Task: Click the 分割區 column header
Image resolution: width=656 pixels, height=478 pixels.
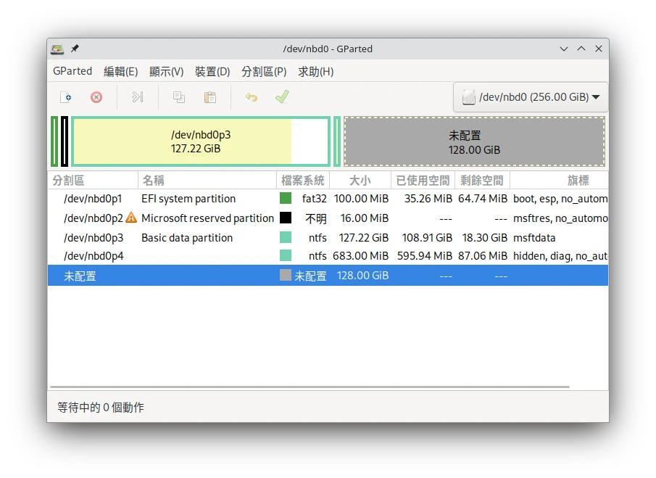Action: (x=93, y=181)
